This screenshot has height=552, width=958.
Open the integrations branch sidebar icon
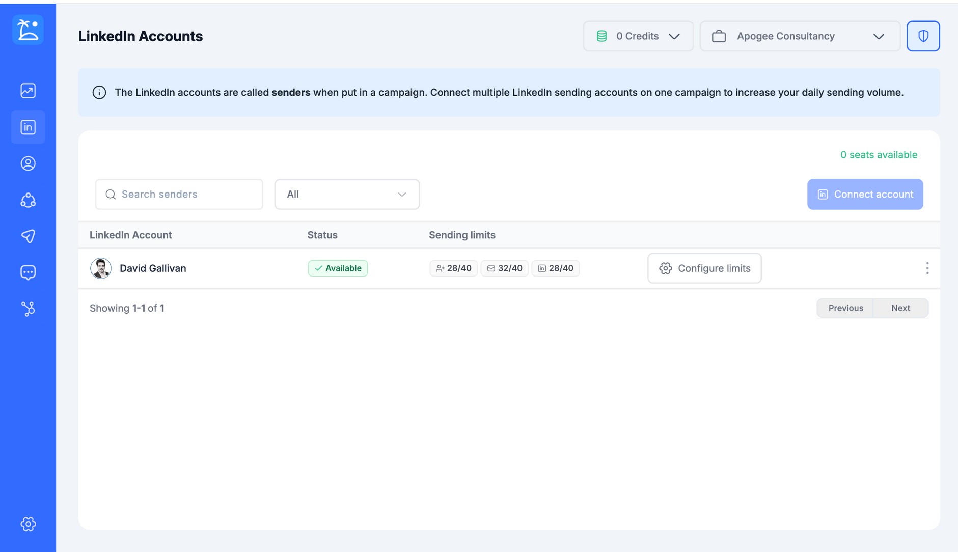coord(28,309)
